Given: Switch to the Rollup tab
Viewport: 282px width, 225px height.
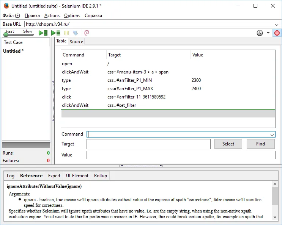Looking at the screenshot, I should pyautogui.click(x=100, y=176).
